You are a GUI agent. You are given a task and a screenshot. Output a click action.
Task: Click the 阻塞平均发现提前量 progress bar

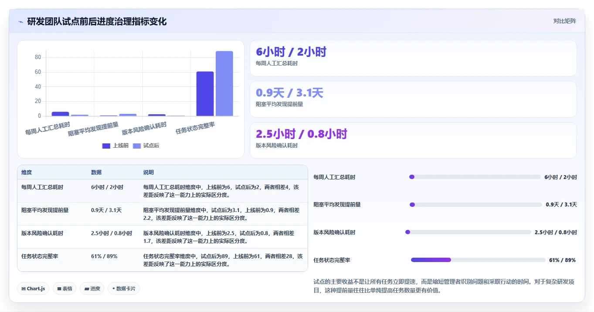476,205
